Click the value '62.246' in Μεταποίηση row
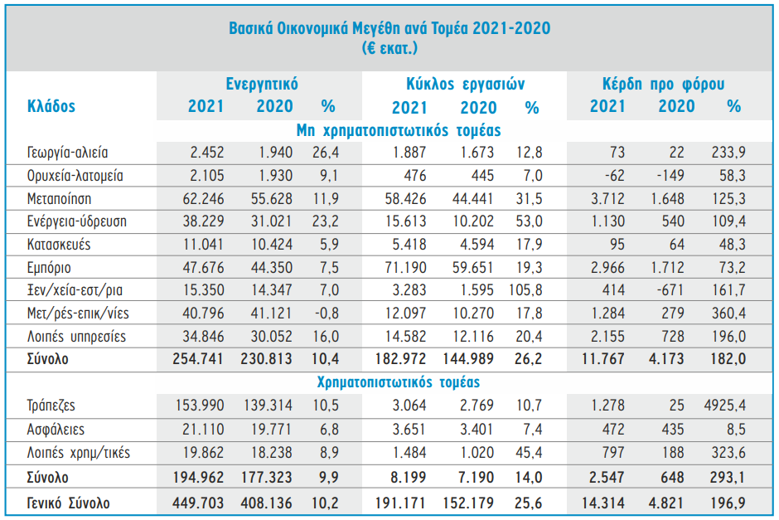 coord(203,199)
